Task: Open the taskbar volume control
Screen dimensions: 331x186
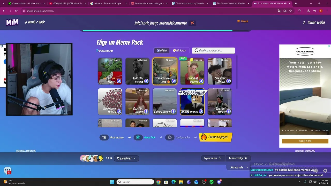Action: coord(315,182)
